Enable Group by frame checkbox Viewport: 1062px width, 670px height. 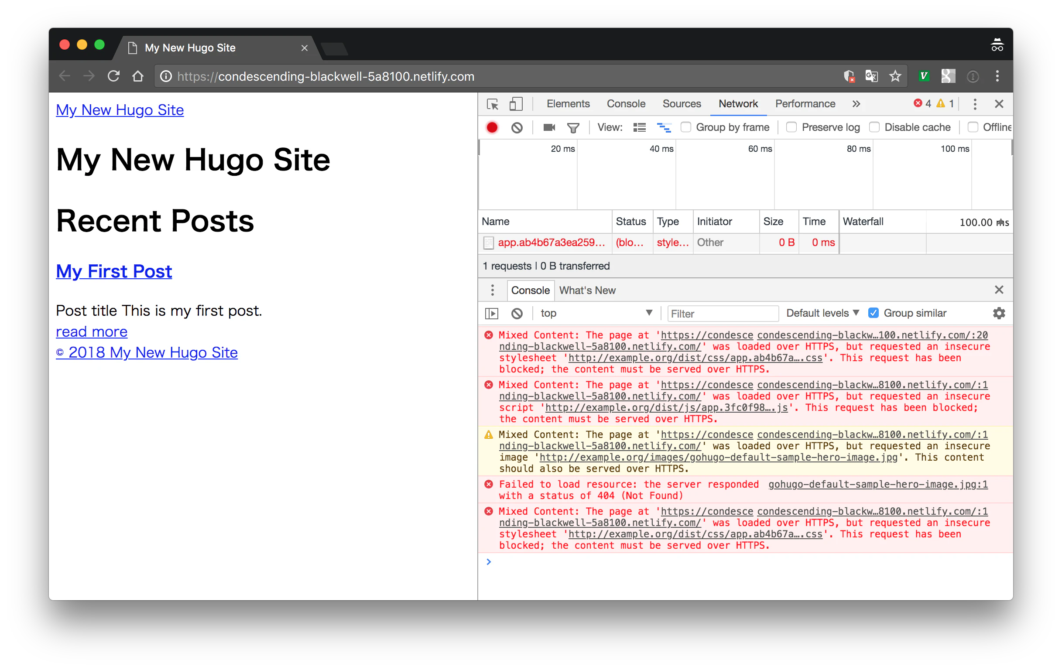click(x=685, y=127)
